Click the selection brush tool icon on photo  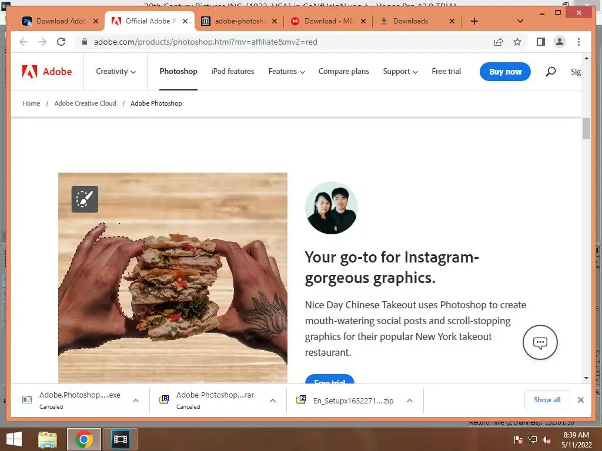[x=85, y=199]
